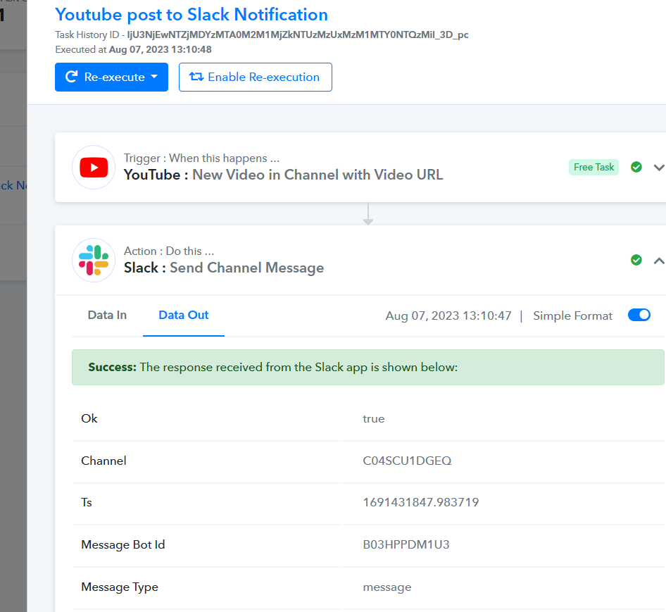Click the Success response banner
Image resolution: width=666 pixels, height=612 pixels.
367,367
